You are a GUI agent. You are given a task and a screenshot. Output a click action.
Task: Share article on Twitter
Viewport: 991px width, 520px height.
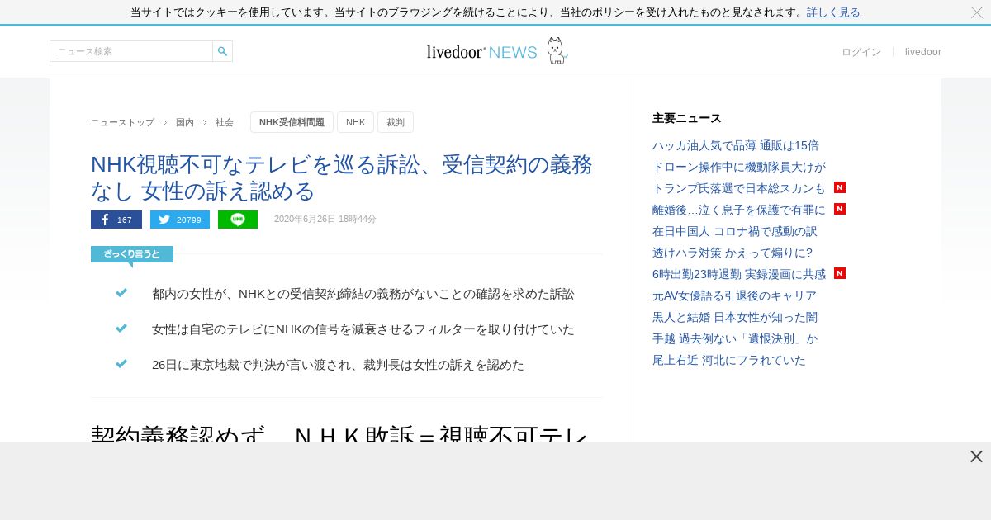coord(180,220)
